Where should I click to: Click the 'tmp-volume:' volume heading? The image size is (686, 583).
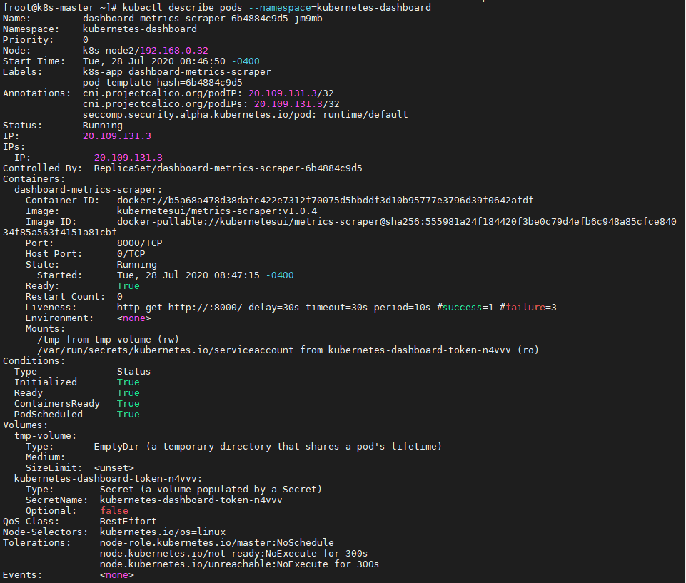(45, 436)
